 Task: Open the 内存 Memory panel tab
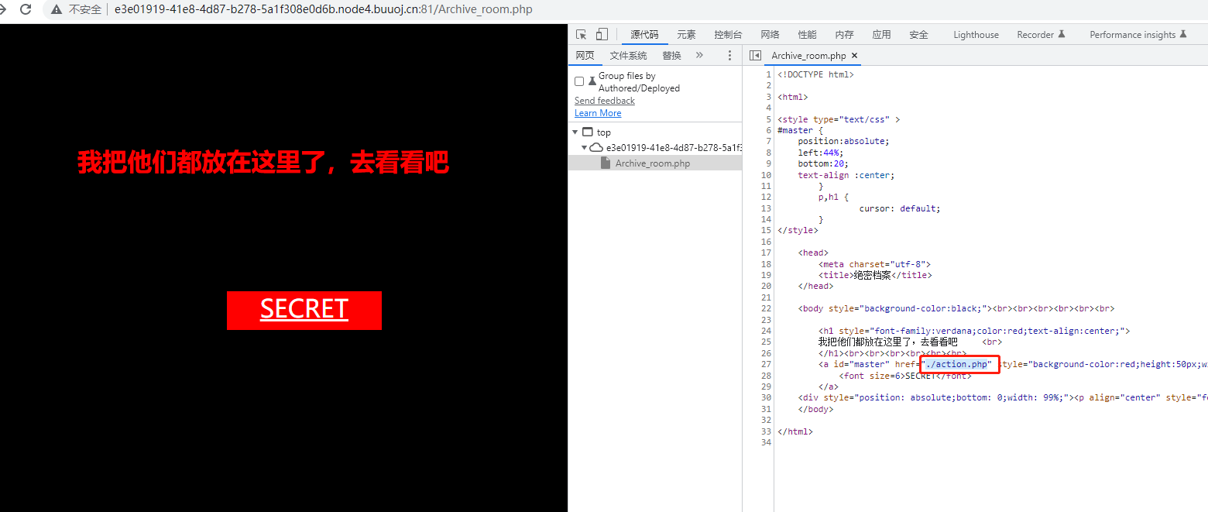coord(844,35)
